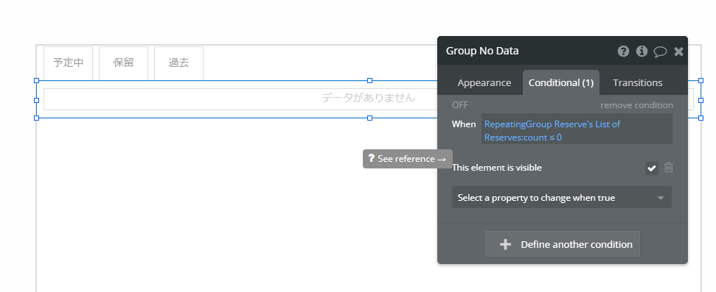Select the Conditional (1) tab

point(560,83)
